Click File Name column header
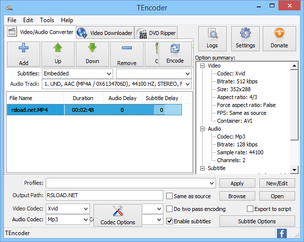The width and height of the screenshot is (304, 242). coord(35,98)
